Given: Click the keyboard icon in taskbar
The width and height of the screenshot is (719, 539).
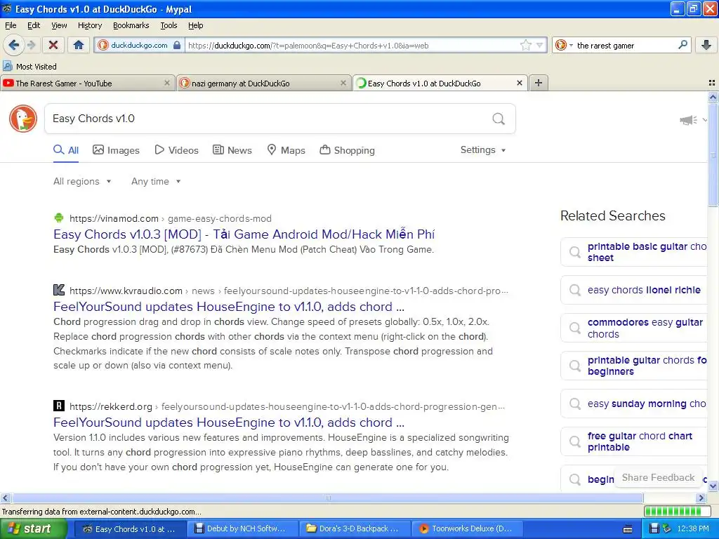Looking at the screenshot, I should point(628,529).
